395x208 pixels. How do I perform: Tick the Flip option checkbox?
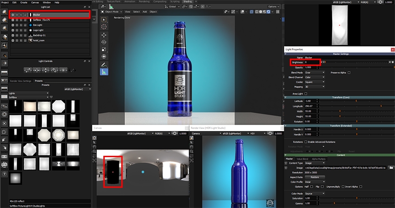pos(322,186)
